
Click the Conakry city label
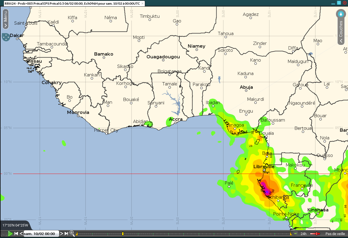tap(51, 83)
